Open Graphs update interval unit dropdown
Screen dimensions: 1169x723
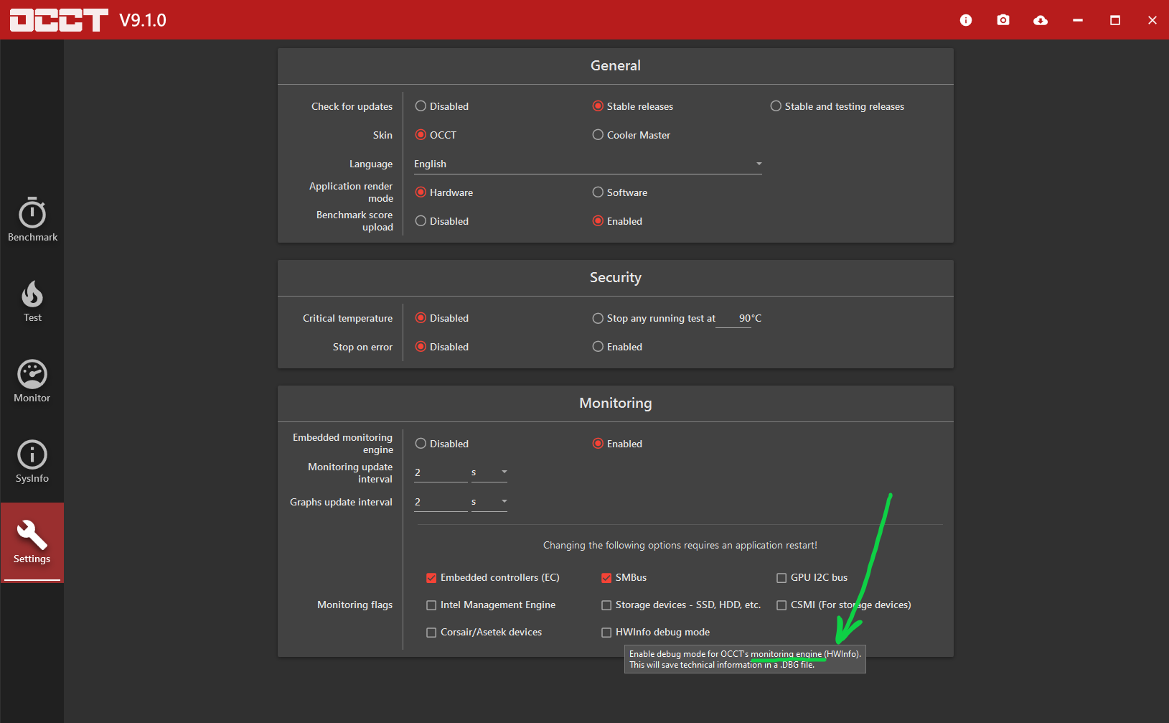coord(489,502)
